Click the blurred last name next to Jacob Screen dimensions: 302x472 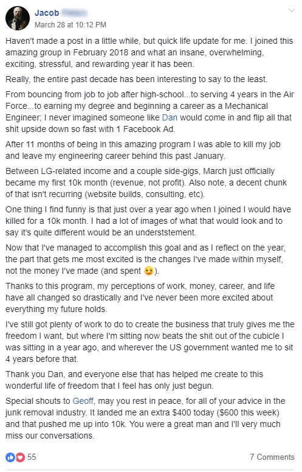74,13
